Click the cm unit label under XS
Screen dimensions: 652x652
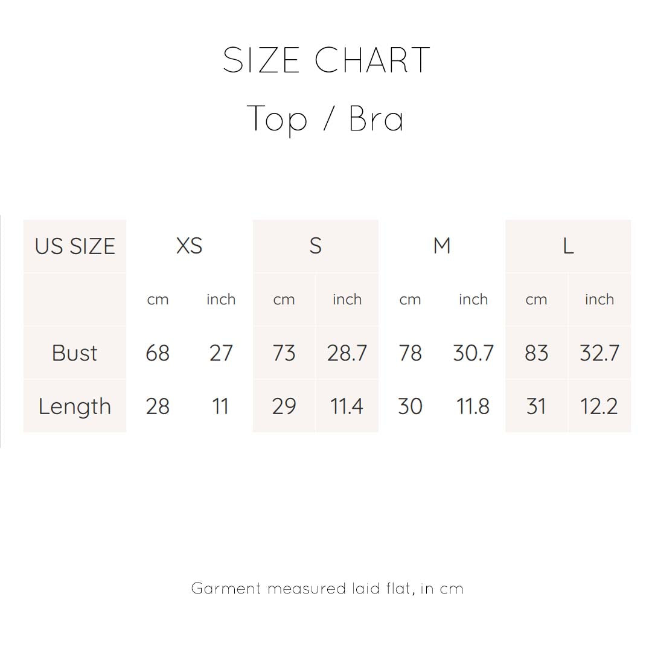158,299
